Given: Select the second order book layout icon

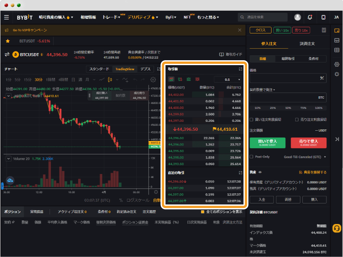Looking at the screenshot, I should [x=180, y=79].
